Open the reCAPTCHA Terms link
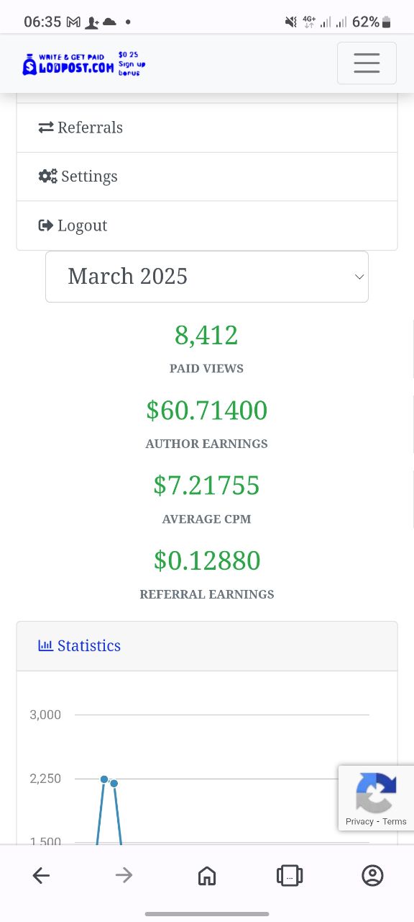The width and height of the screenshot is (414, 922). click(x=395, y=822)
